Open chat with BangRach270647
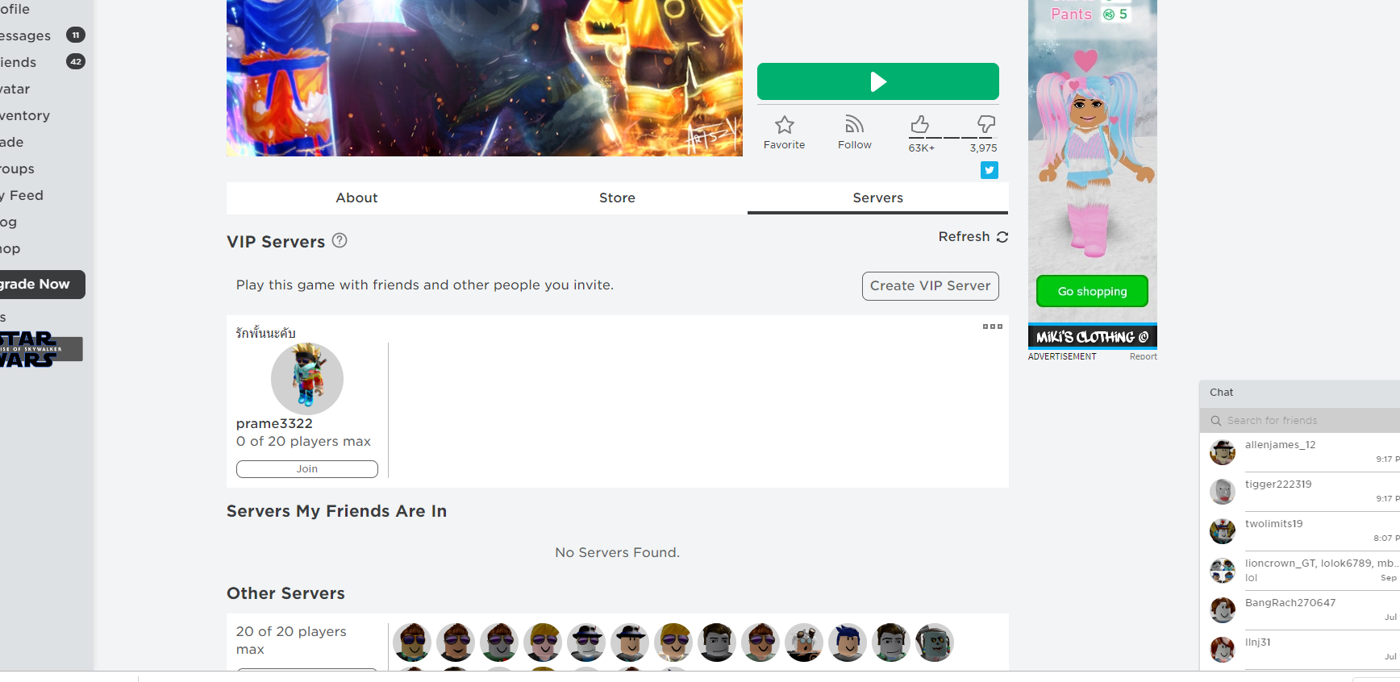The height and width of the screenshot is (682, 1400). coord(1300,610)
